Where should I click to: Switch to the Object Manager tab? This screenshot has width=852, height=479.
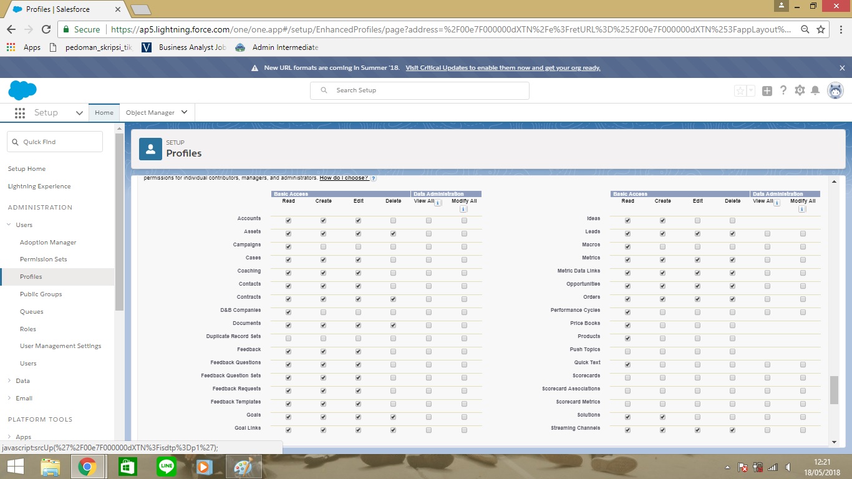150,113
